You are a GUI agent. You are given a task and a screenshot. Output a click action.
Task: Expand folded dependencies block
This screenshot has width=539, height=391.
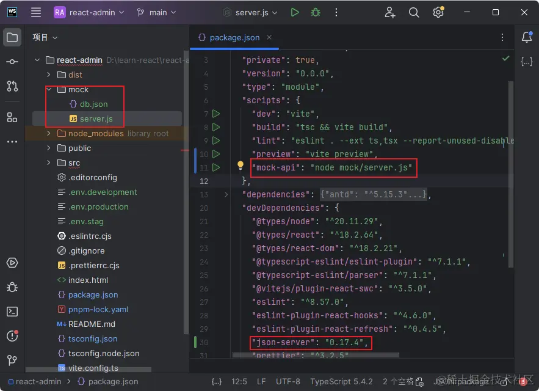point(226,194)
